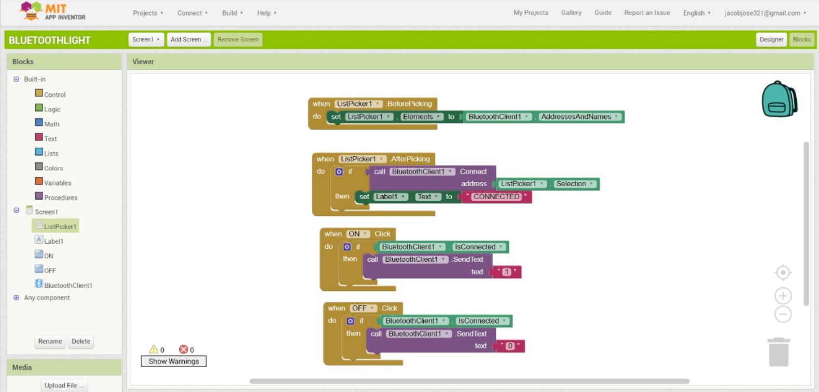Click the Upload File button
819x392 pixels.
[64, 385]
